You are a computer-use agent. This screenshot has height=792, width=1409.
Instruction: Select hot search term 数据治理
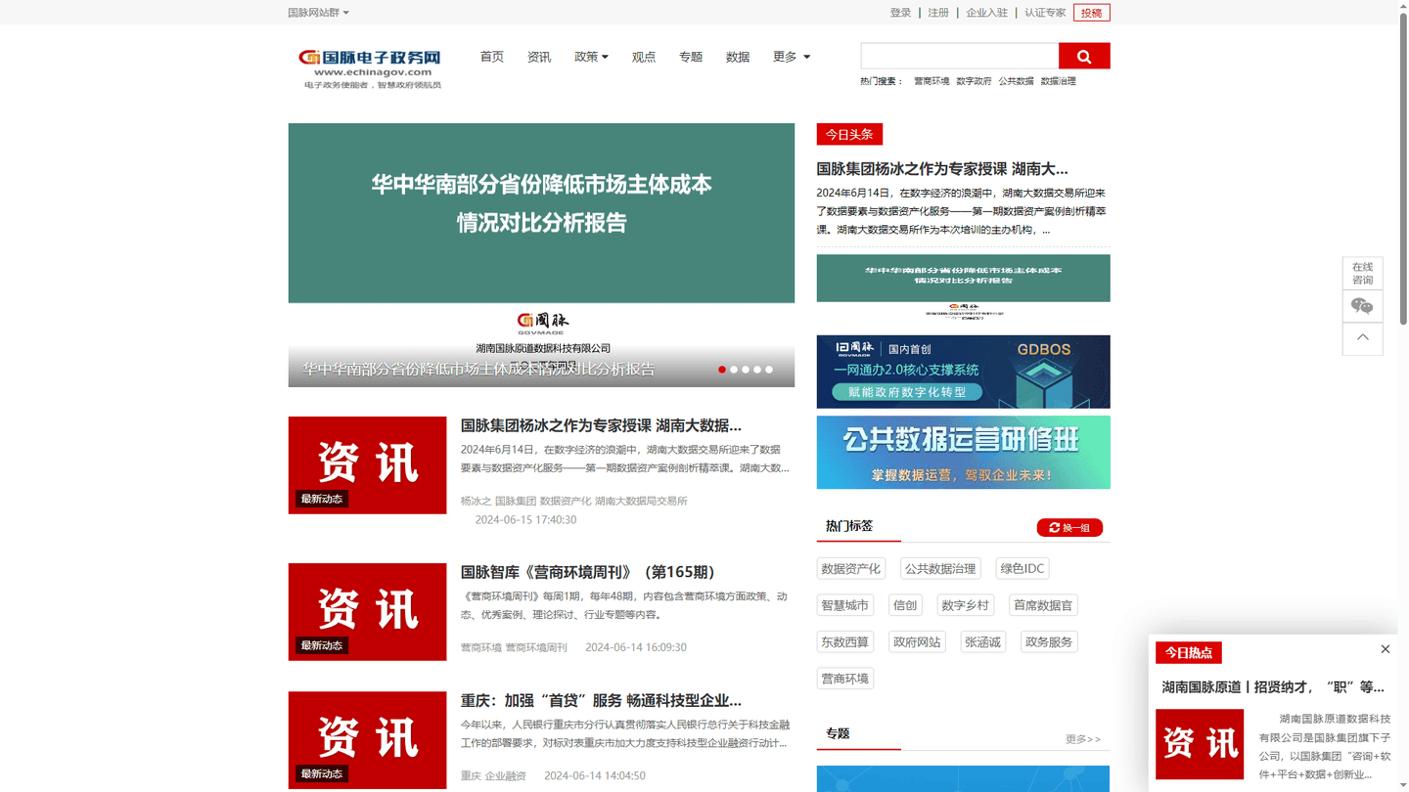[x=1058, y=81]
